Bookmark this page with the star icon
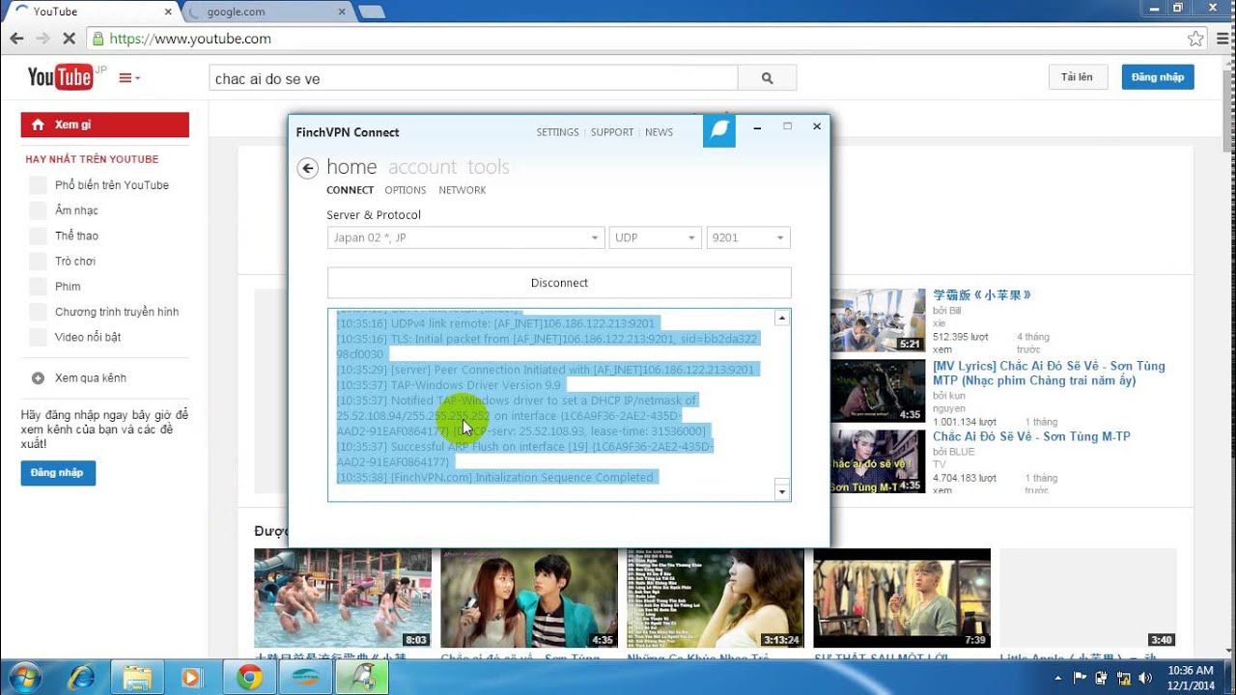This screenshot has width=1236, height=695. tap(1195, 40)
